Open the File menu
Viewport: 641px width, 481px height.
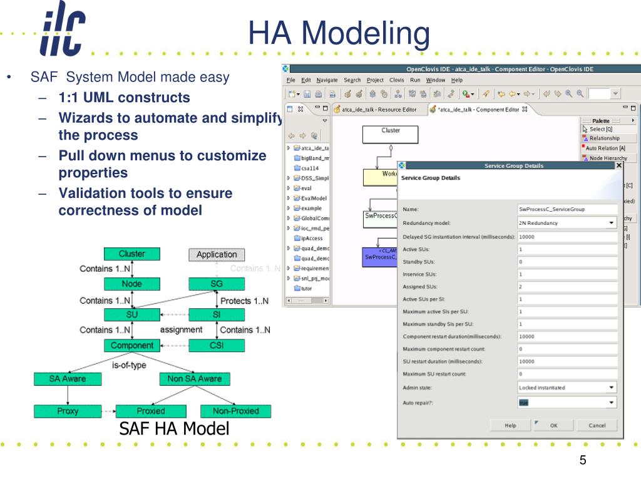[x=290, y=80]
